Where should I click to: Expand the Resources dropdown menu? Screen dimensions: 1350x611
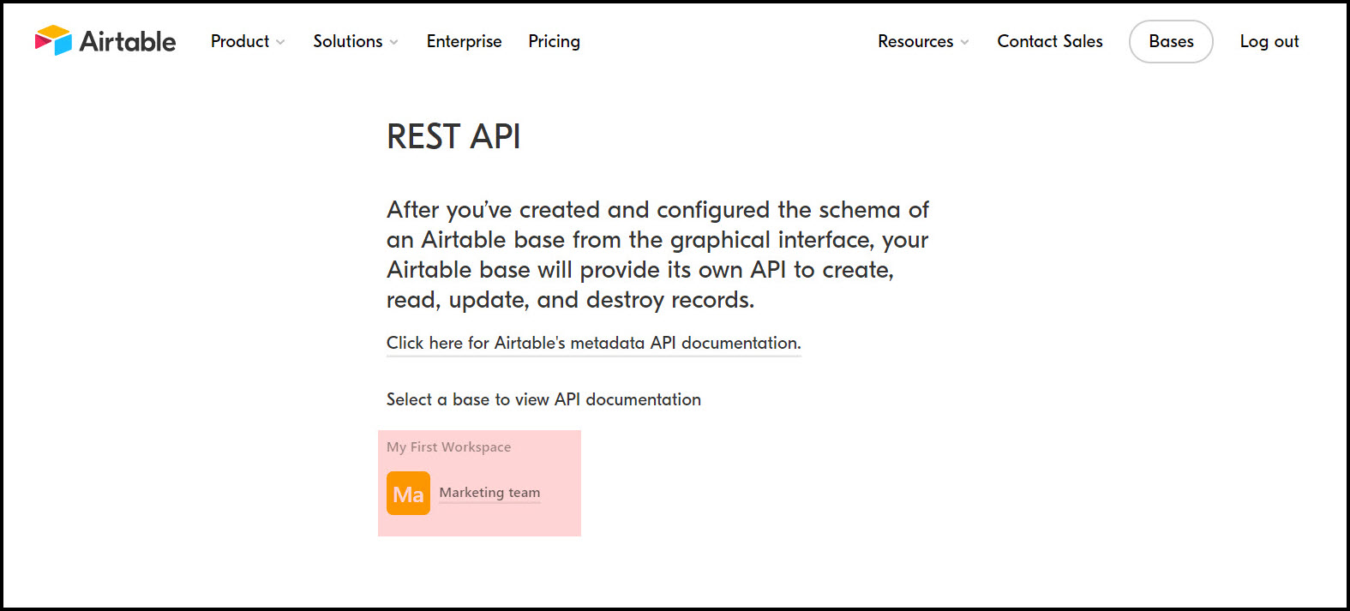click(x=923, y=41)
